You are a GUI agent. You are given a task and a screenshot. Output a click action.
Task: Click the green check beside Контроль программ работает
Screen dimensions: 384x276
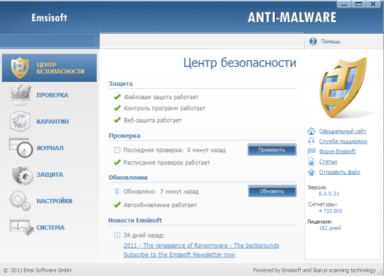coord(117,108)
